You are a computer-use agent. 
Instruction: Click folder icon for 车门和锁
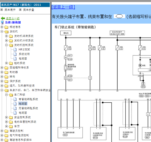[11, 95]
